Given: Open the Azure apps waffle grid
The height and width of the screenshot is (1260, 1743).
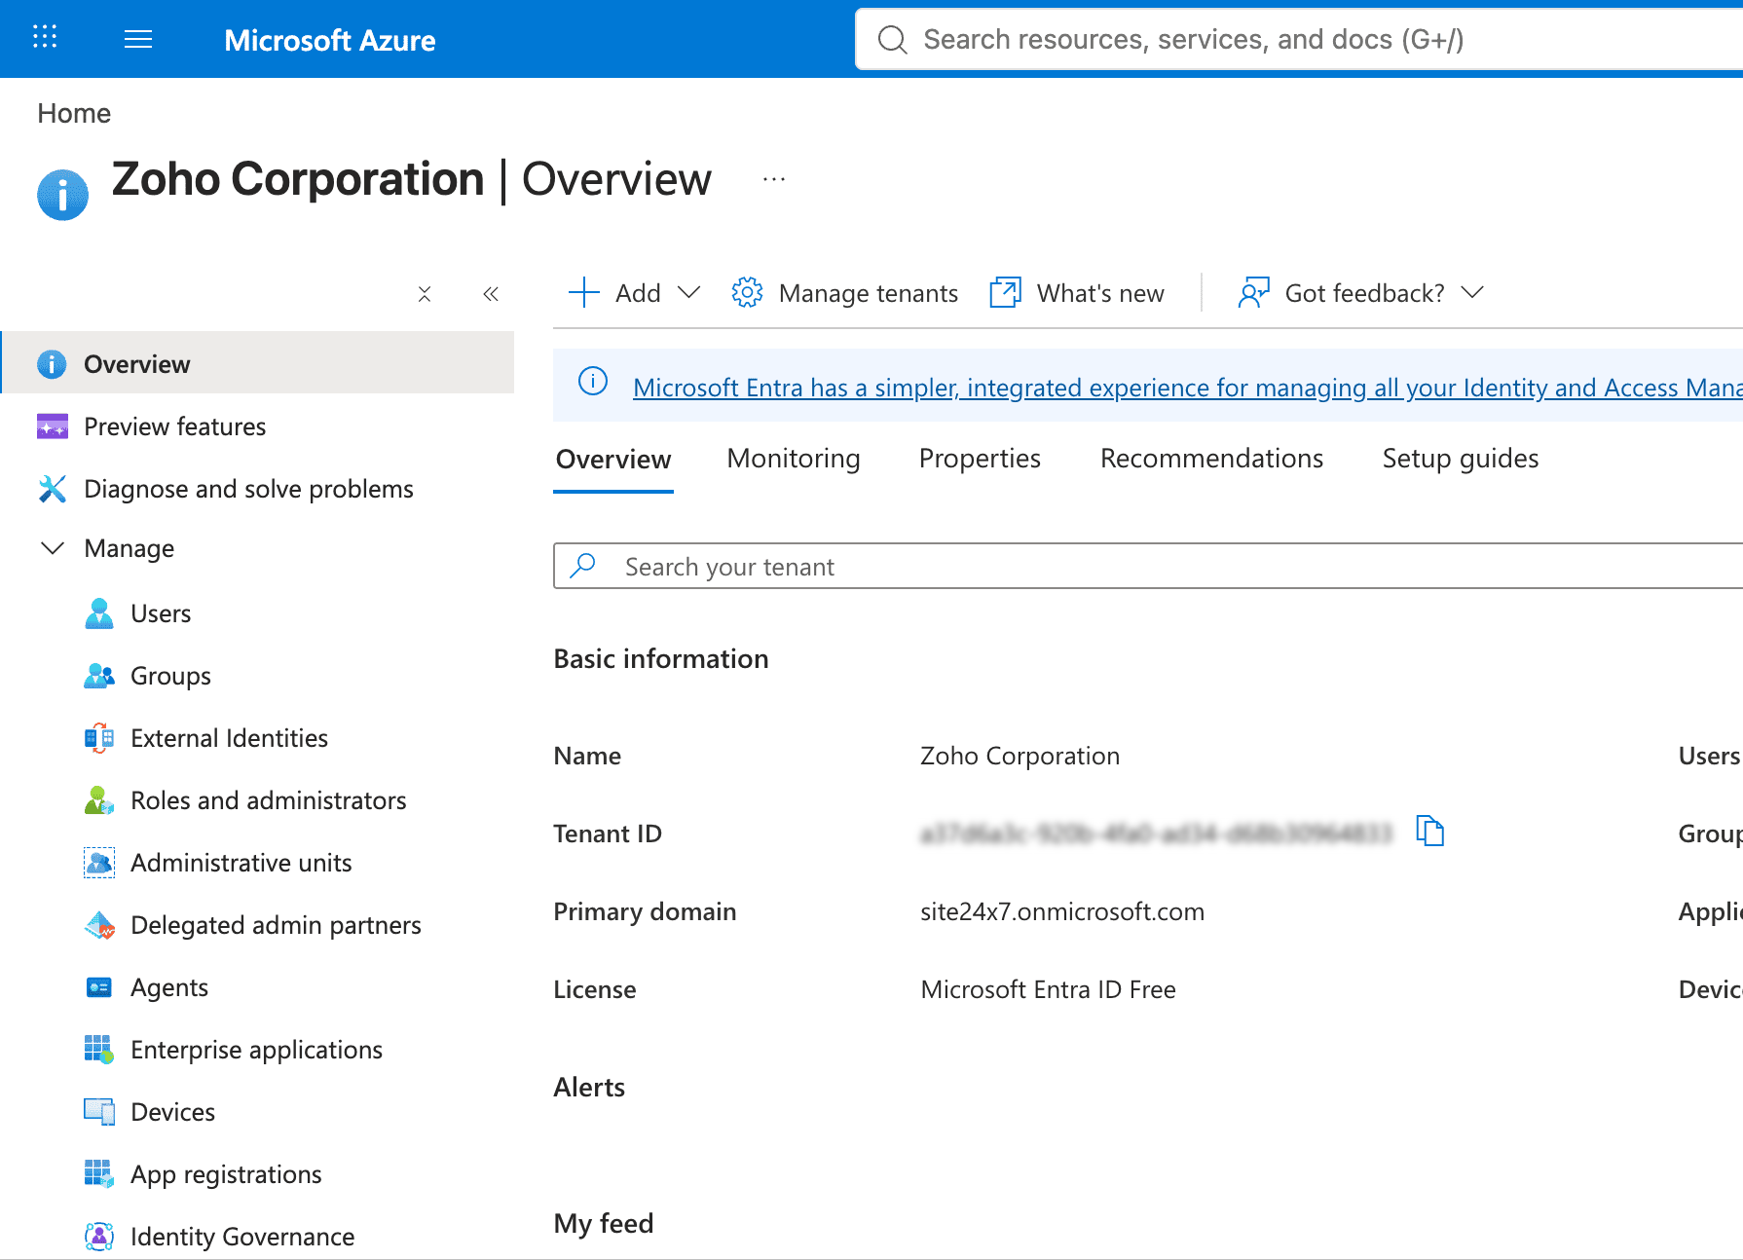Looking at the screenshot, I should pos(45,38).
